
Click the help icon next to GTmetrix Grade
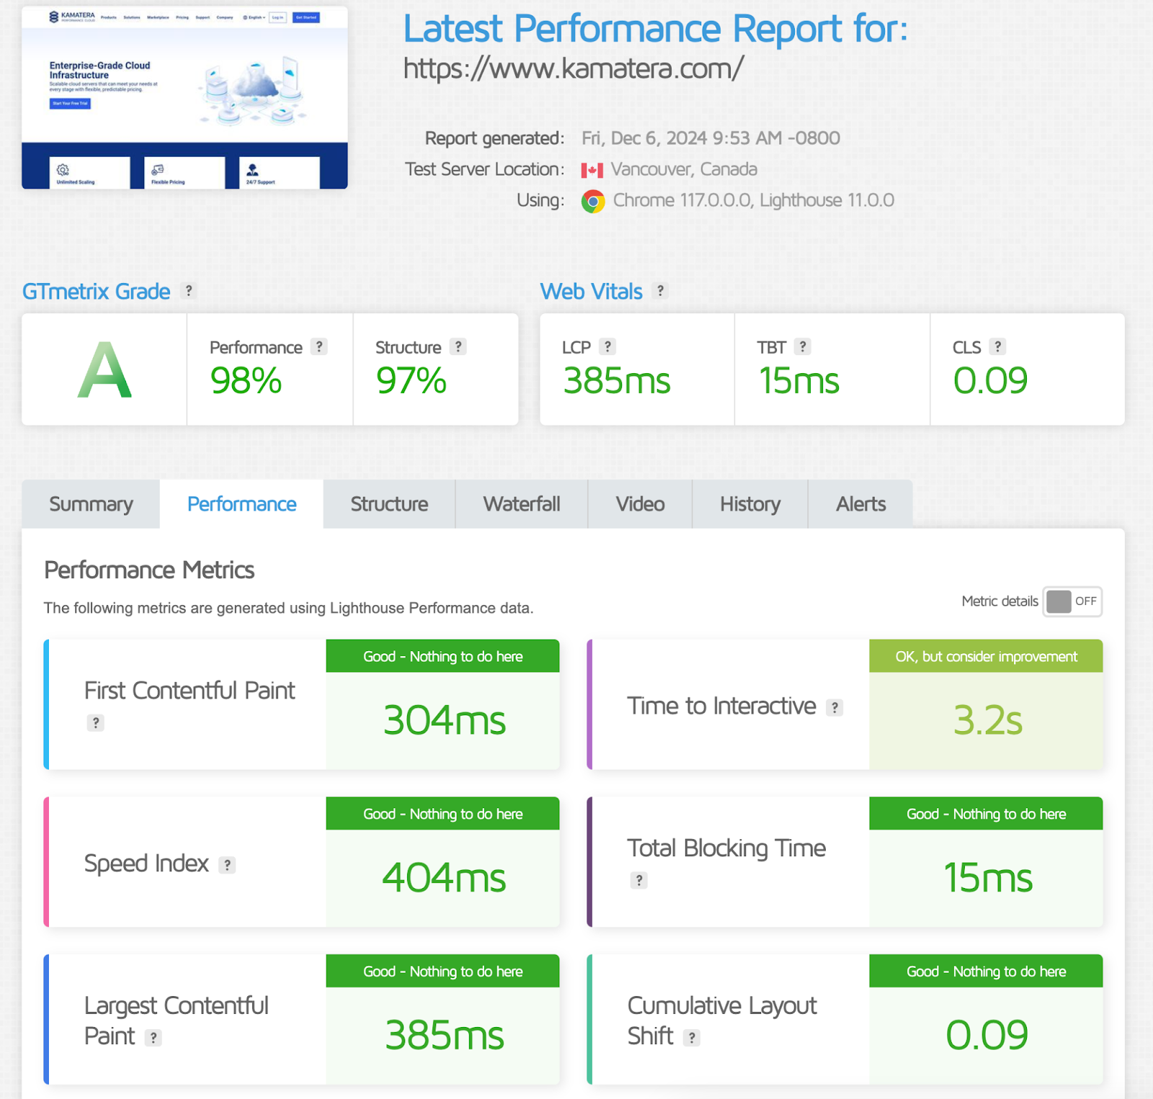(x=189, y=291)
